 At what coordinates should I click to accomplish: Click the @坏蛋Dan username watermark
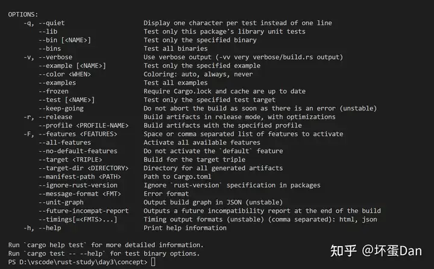pos(392,251)
